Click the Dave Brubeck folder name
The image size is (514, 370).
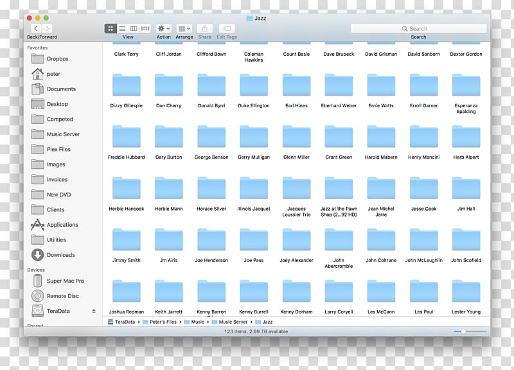[339, 54]
